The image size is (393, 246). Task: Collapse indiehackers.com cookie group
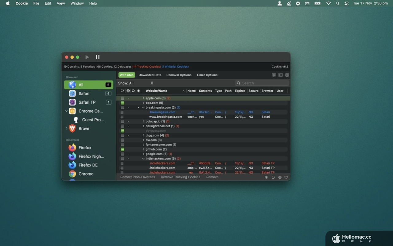[x=143, y=159]
